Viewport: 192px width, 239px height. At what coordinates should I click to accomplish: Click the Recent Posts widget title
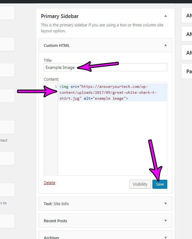click(x=55, y=221)
